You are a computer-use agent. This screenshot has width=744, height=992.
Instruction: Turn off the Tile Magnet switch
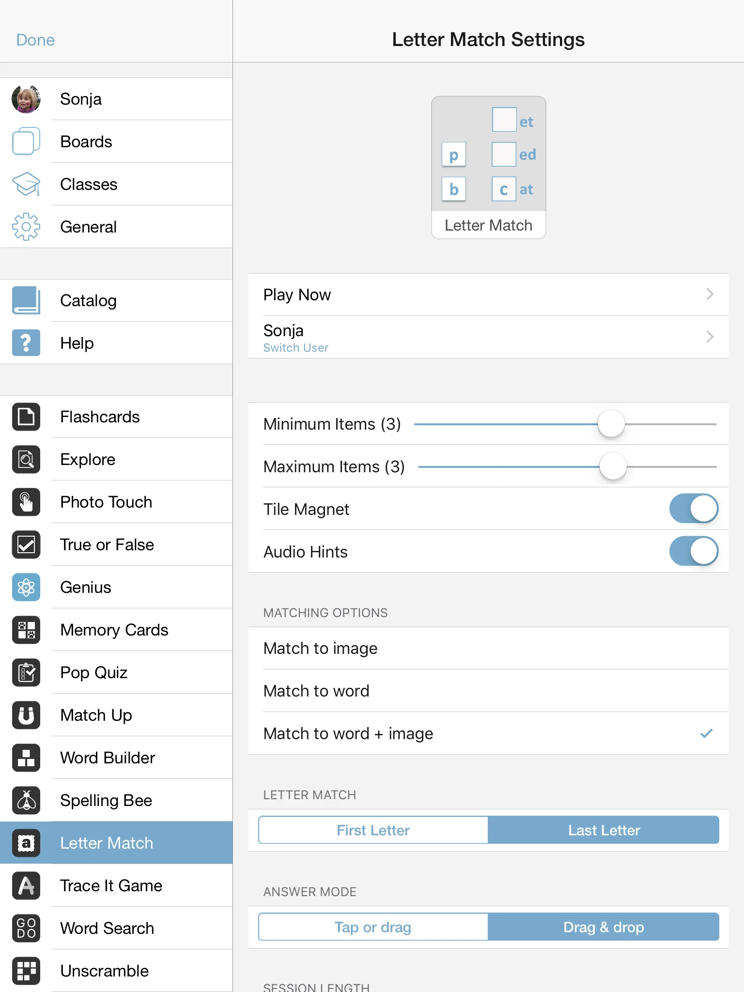694,509
